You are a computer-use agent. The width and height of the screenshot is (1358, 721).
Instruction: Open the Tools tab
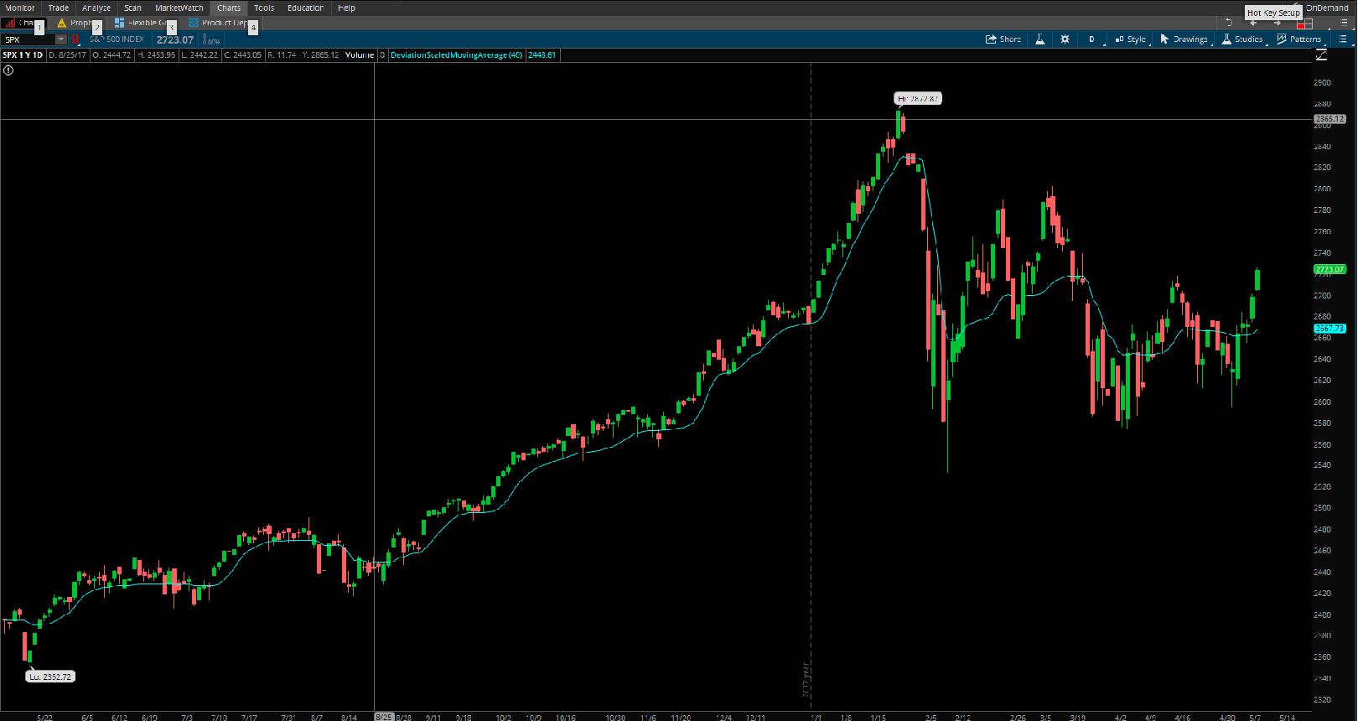[x=264, y=8]
